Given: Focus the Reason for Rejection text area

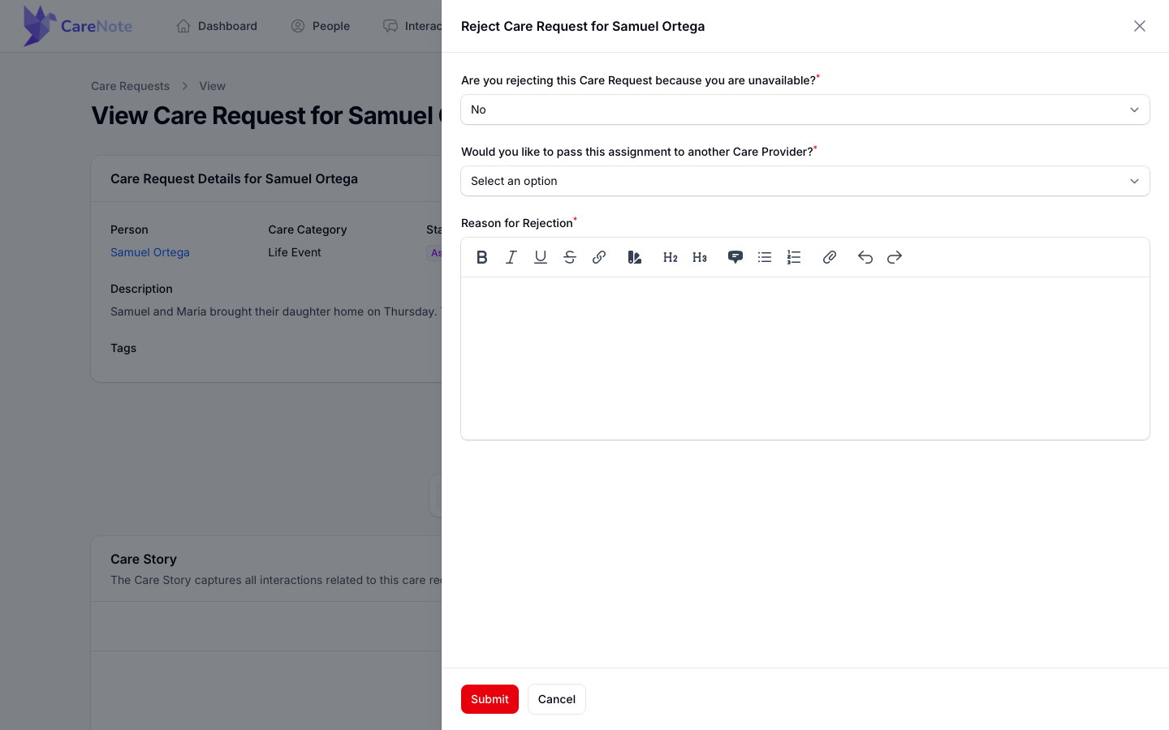Looking at the screenshot, I should coord(805,359).
